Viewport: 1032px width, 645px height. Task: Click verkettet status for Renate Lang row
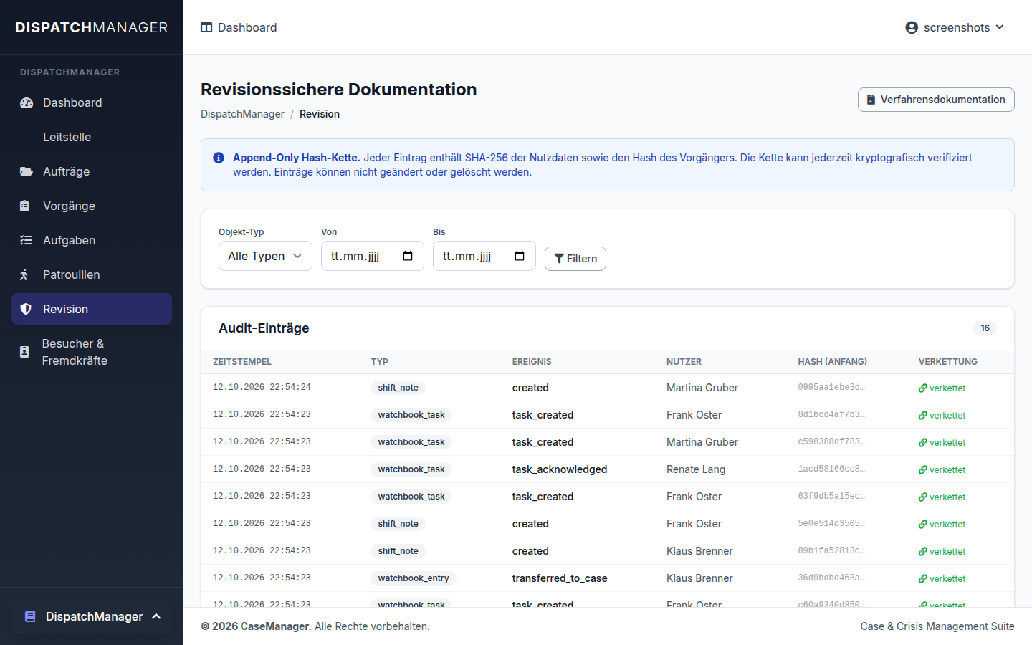coord(942,470)
